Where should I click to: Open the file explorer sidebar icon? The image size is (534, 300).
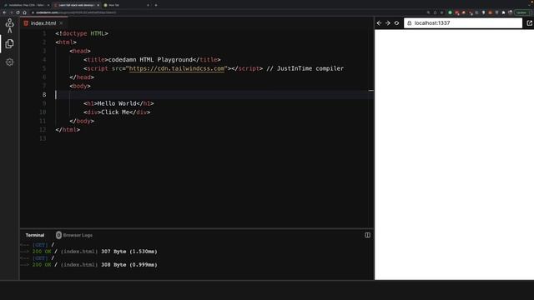click(9, 43)
